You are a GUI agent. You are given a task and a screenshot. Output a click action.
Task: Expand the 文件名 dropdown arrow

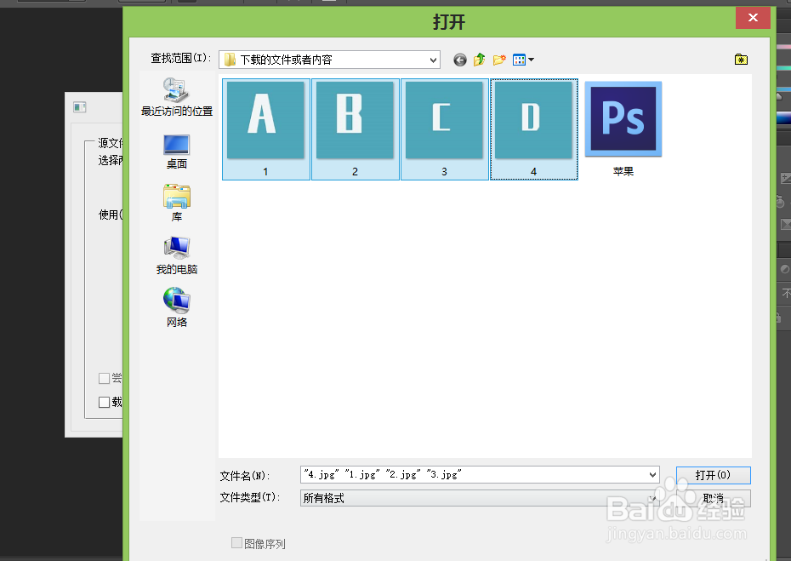pos(652,475)
